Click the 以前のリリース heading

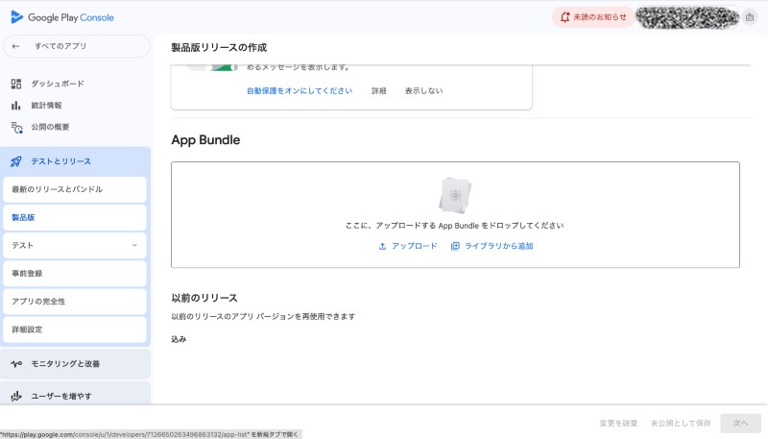[x=204, y=298]
